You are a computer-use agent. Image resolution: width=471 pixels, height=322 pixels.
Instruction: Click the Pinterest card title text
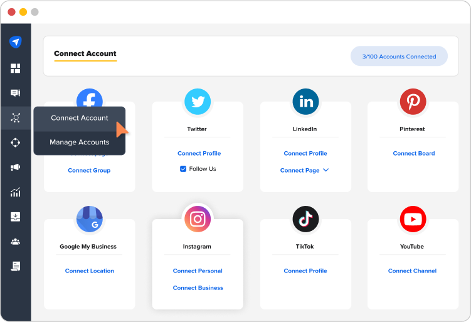(412, 129)
